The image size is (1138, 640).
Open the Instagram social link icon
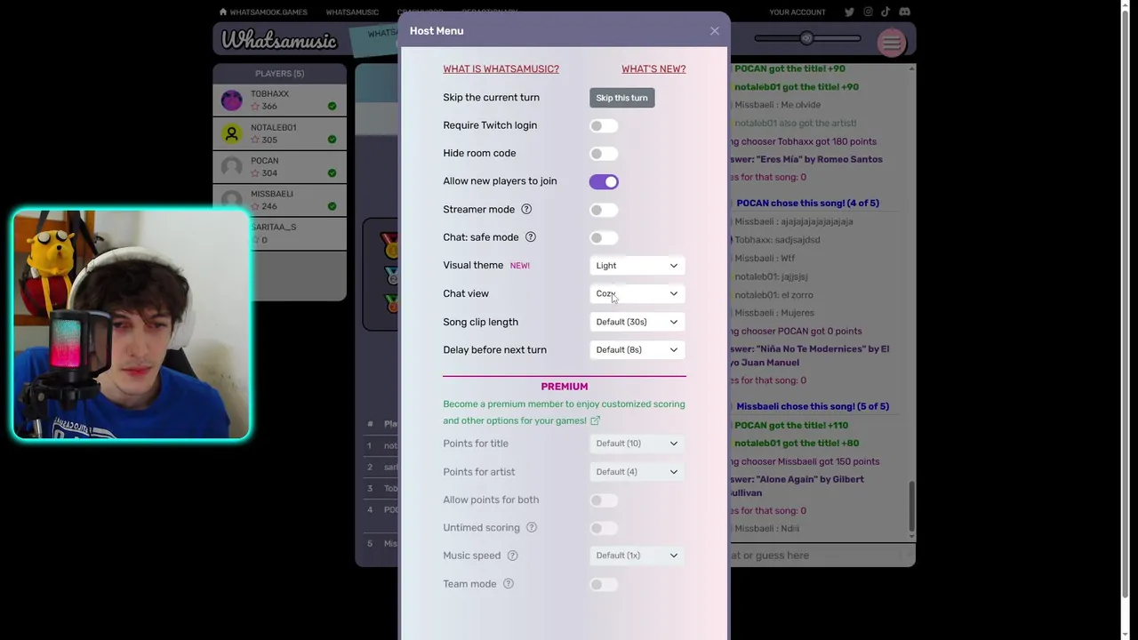(x=868, y=12)
